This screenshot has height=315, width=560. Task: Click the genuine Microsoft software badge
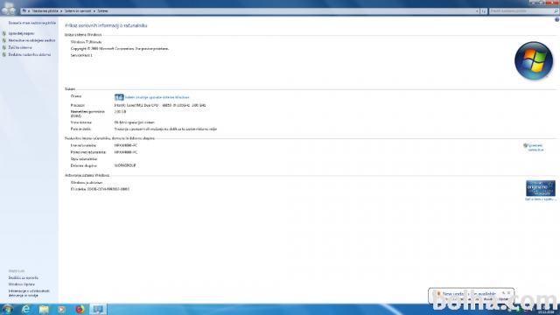tap(541, 188)
